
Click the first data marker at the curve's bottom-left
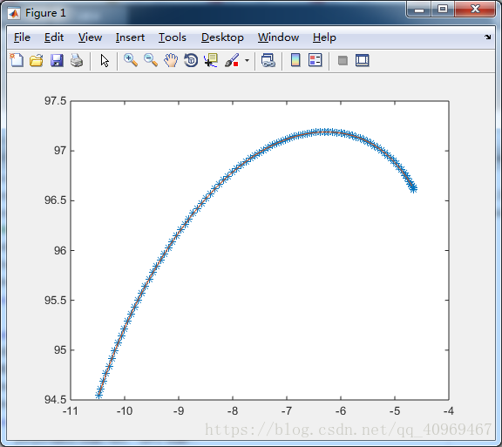pyautogui.click(x=99, y=395)
